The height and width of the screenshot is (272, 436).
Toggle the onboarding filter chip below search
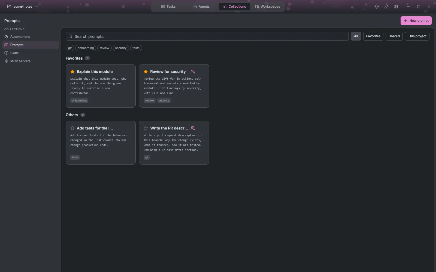click(86, 48)
